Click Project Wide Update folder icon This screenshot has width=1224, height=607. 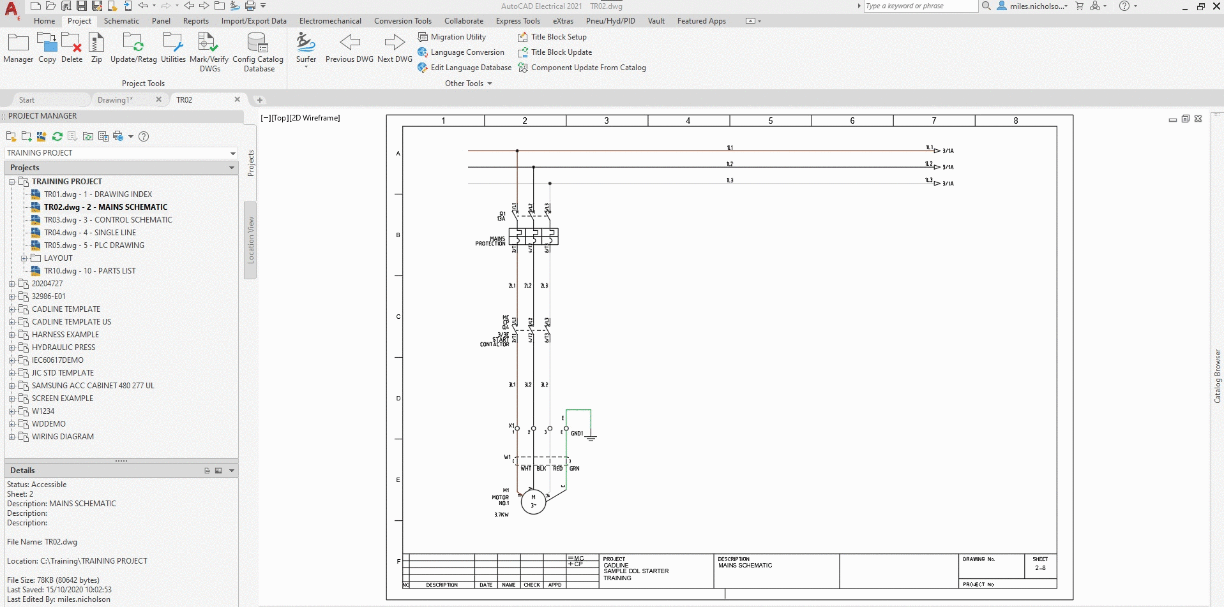(88, 136)
